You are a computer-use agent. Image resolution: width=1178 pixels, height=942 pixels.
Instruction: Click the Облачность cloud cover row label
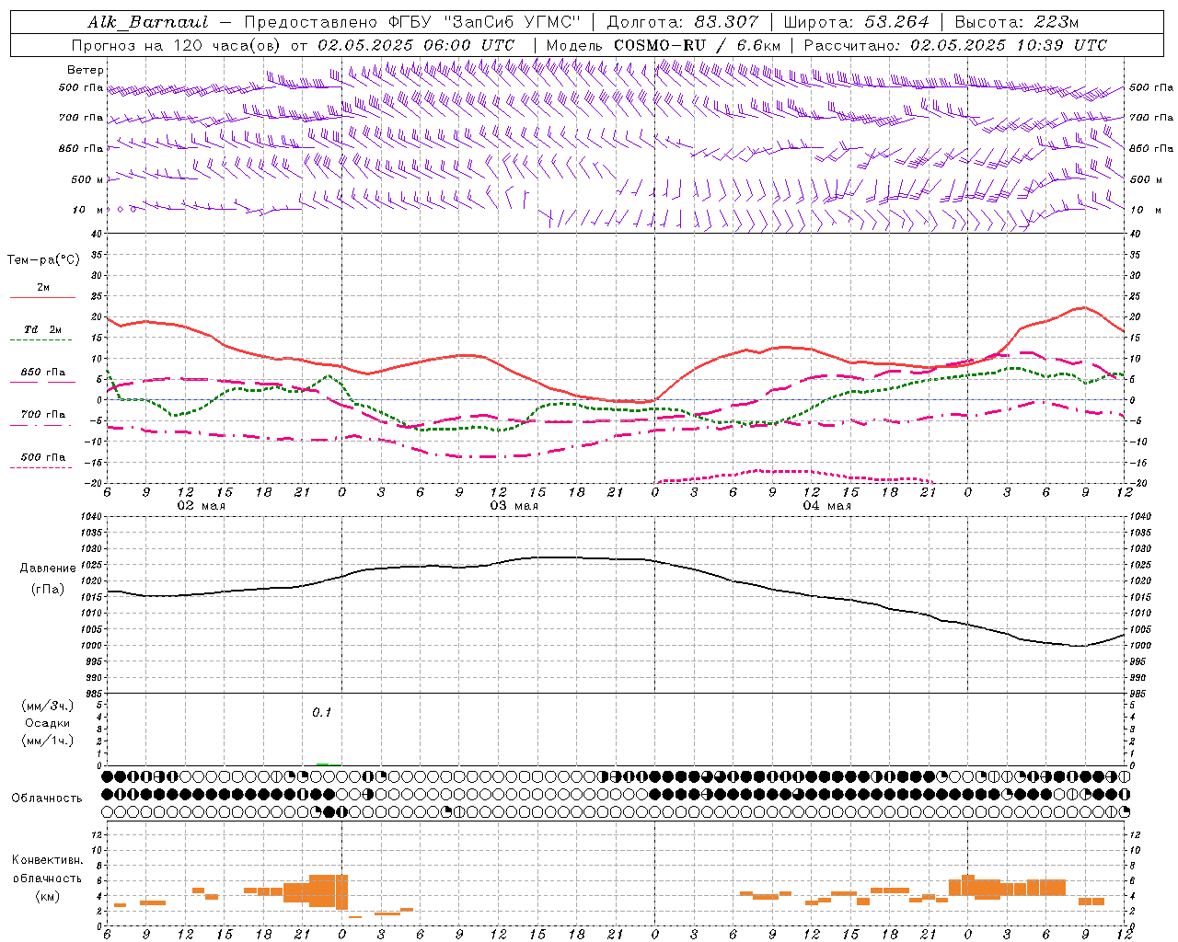pyautogui.click(x=47, y=798)
